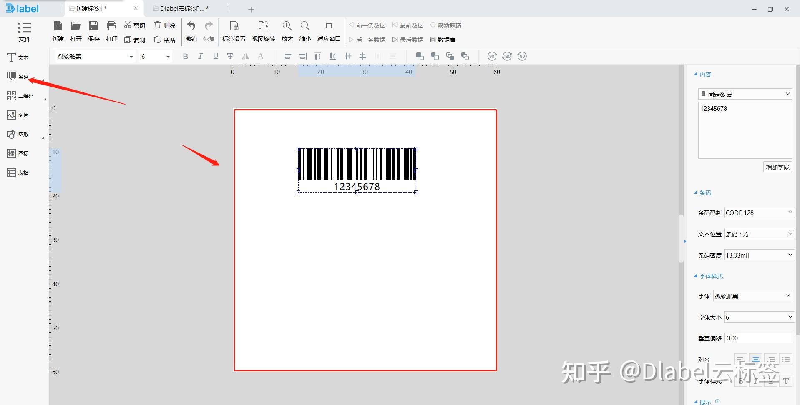This screenshot has width=800, height=405.
Task: Select the 图片 image tool
Action: point(18,115)
